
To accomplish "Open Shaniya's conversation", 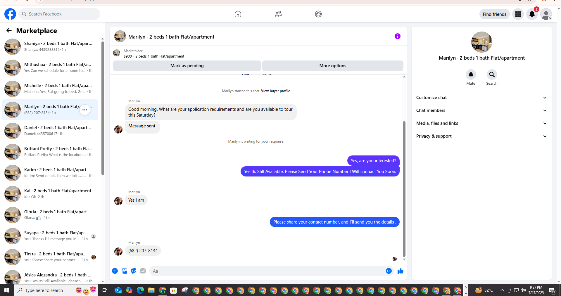I will pos(50,47).
